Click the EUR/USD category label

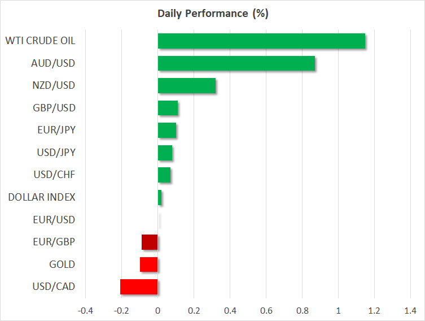[55, 220]
